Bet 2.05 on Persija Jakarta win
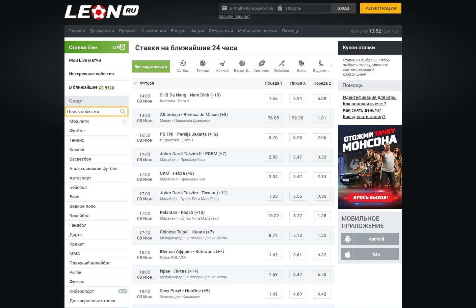 (x=322, y=138)
